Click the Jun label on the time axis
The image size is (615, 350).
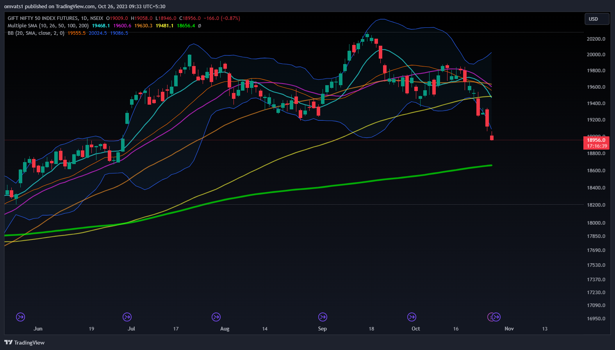(38, 329)
